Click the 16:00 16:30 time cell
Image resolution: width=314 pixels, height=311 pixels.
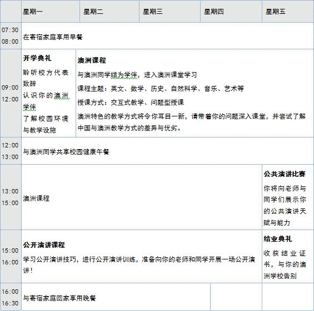(x=11, y=297)
